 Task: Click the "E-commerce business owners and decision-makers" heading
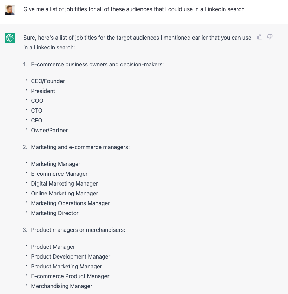pyautogui.click(x=97, y=64)
